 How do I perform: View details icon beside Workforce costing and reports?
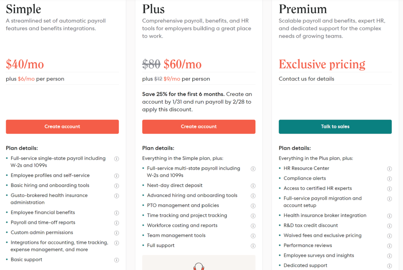(253, 225)
